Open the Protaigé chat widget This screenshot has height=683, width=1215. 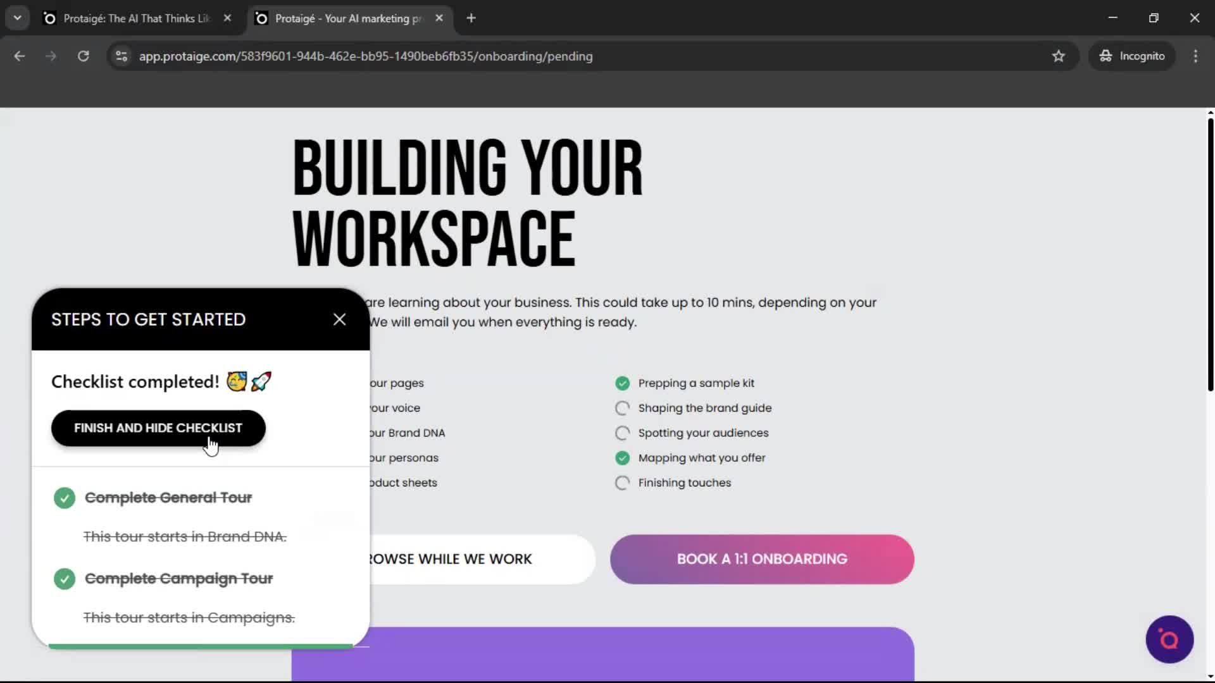[1169, 639]
